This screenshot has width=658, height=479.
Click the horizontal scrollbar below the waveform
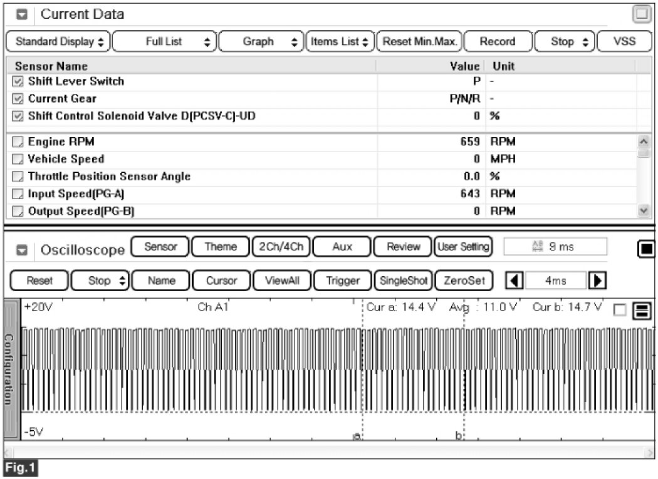coord(329,451)
